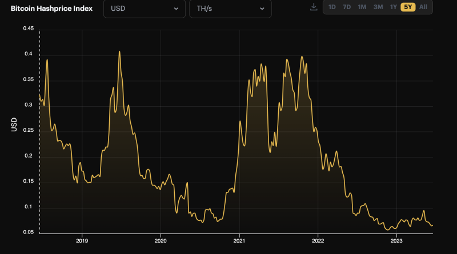The image size is (457, 254).
Task: Click the 2022 x-axis label
Action: [x=318, y=241]
